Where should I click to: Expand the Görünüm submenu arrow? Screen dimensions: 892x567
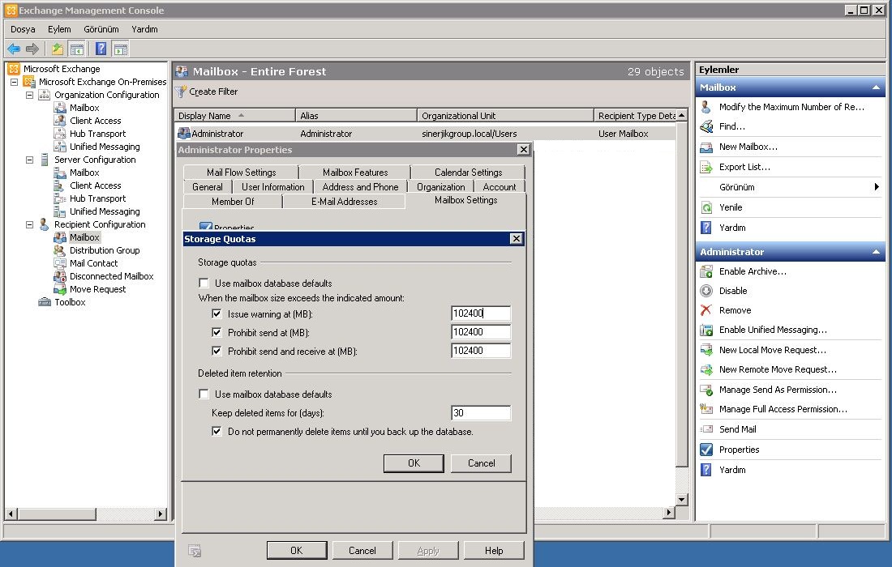(x=877, y=187)
